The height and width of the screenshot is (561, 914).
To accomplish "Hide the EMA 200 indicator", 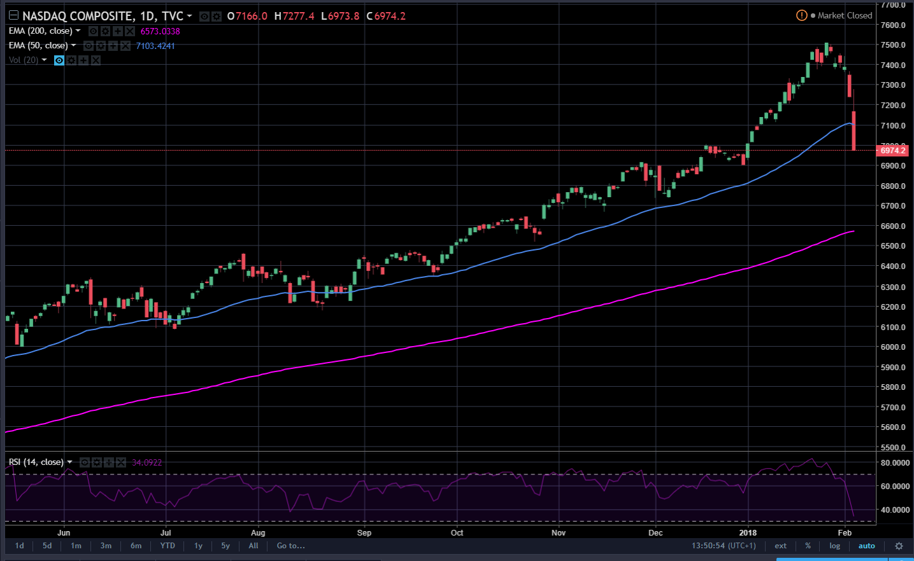I will 94,31.
